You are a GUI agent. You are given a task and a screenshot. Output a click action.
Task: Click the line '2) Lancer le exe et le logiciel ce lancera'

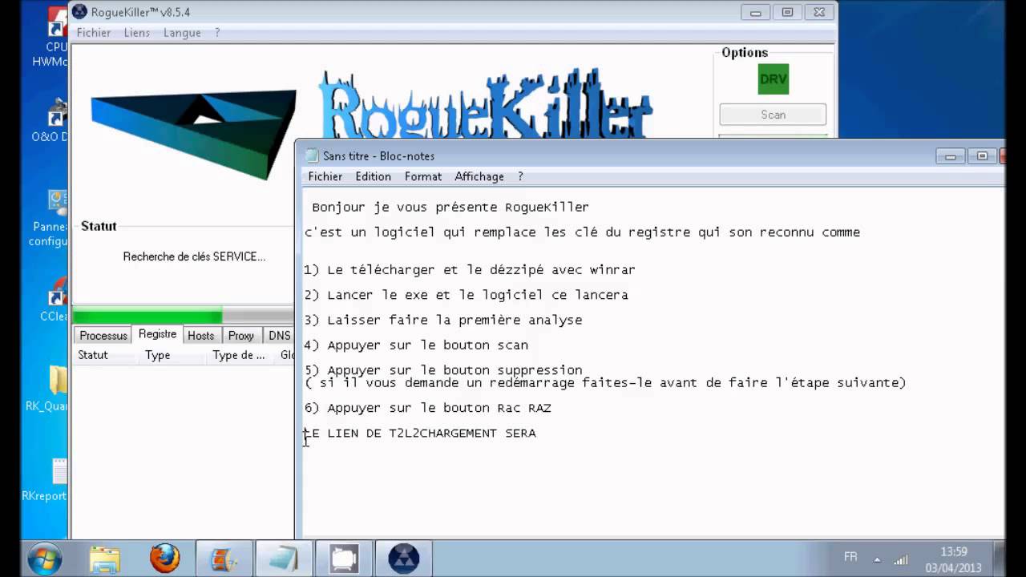pyautogui.click(x=466, y=295)
